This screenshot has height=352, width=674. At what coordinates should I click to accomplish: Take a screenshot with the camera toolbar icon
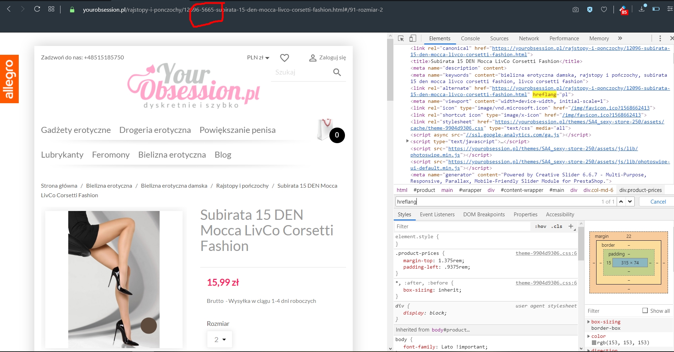pyautogui.click(x=576, y=10)
